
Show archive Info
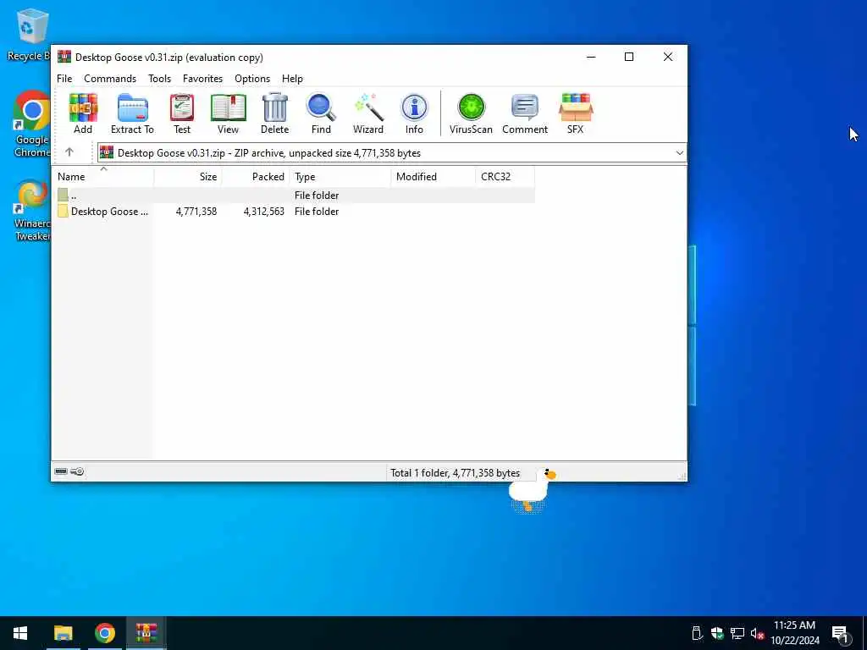point(414,114)
